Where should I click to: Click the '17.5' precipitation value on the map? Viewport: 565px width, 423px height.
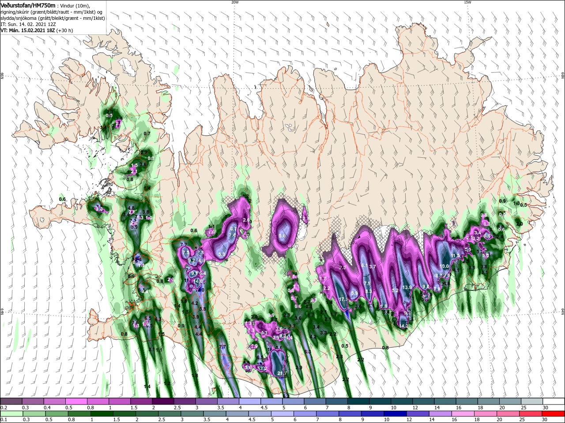click(344, 300)
